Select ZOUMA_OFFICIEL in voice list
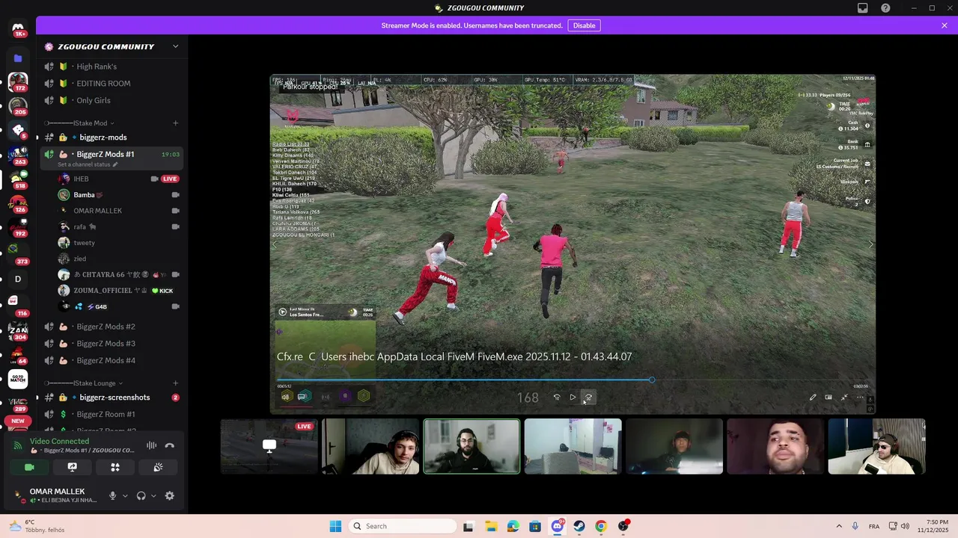Image resolution: width=958 pixels, height=538 pixels. click(118, 291)
